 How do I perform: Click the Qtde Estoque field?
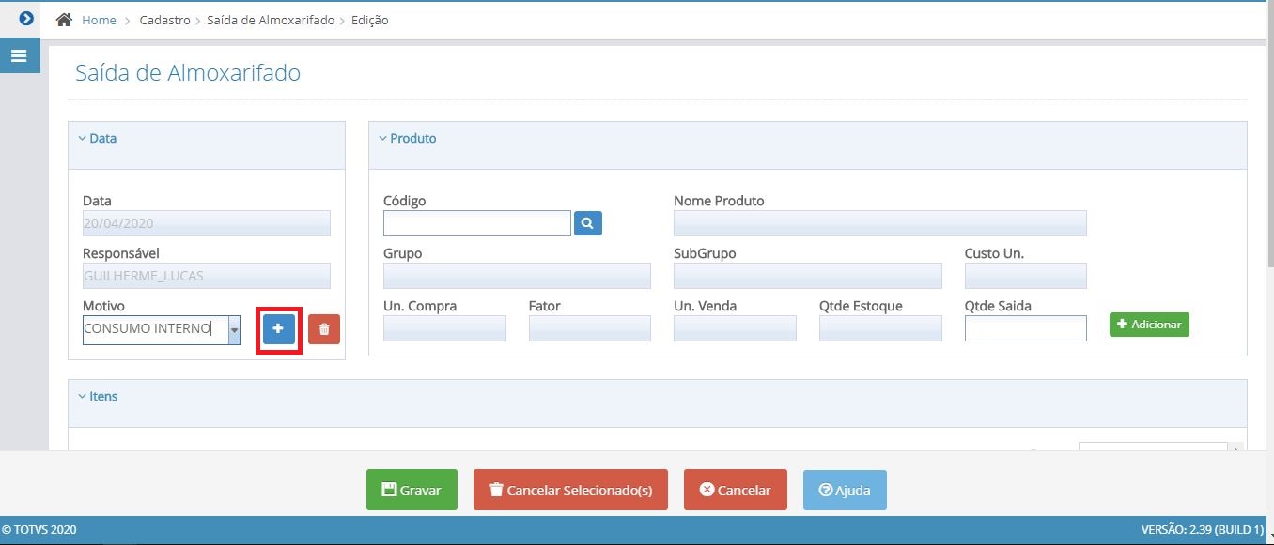click(x=880, y=328)
